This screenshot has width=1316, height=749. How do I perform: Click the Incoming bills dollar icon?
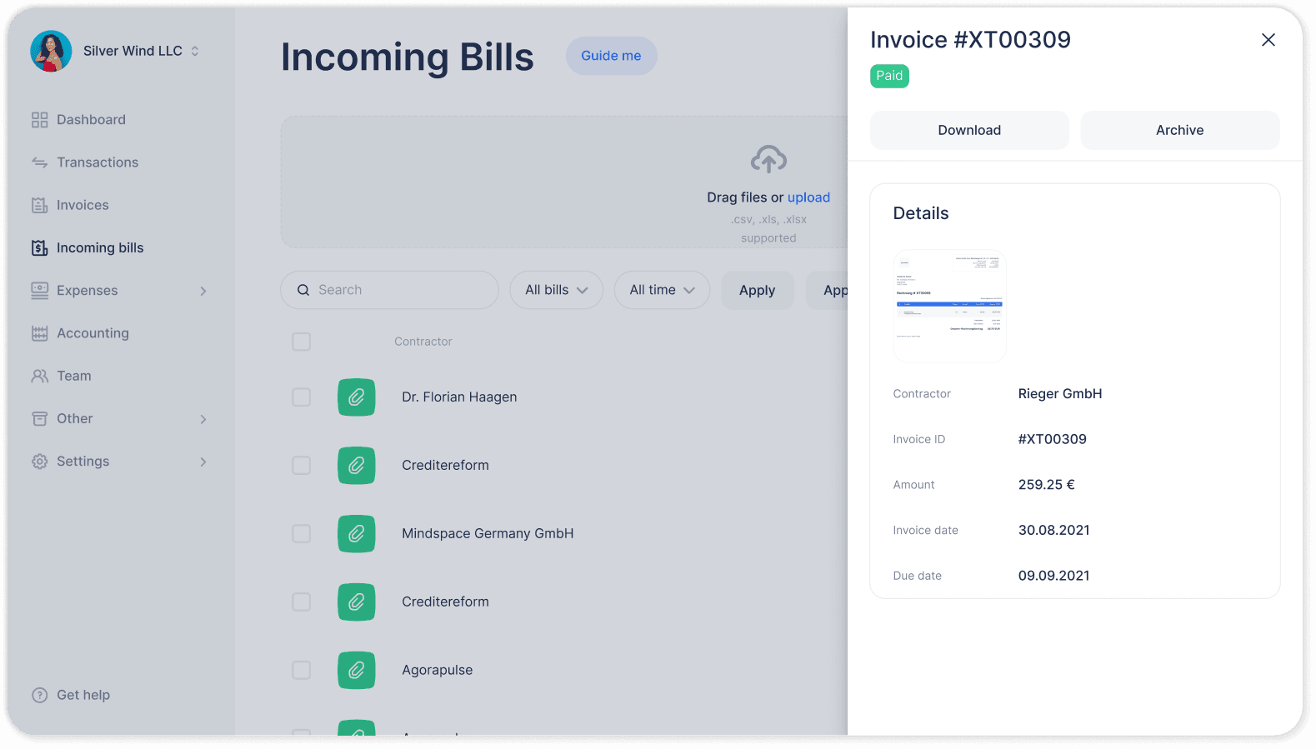click(39, 247)
